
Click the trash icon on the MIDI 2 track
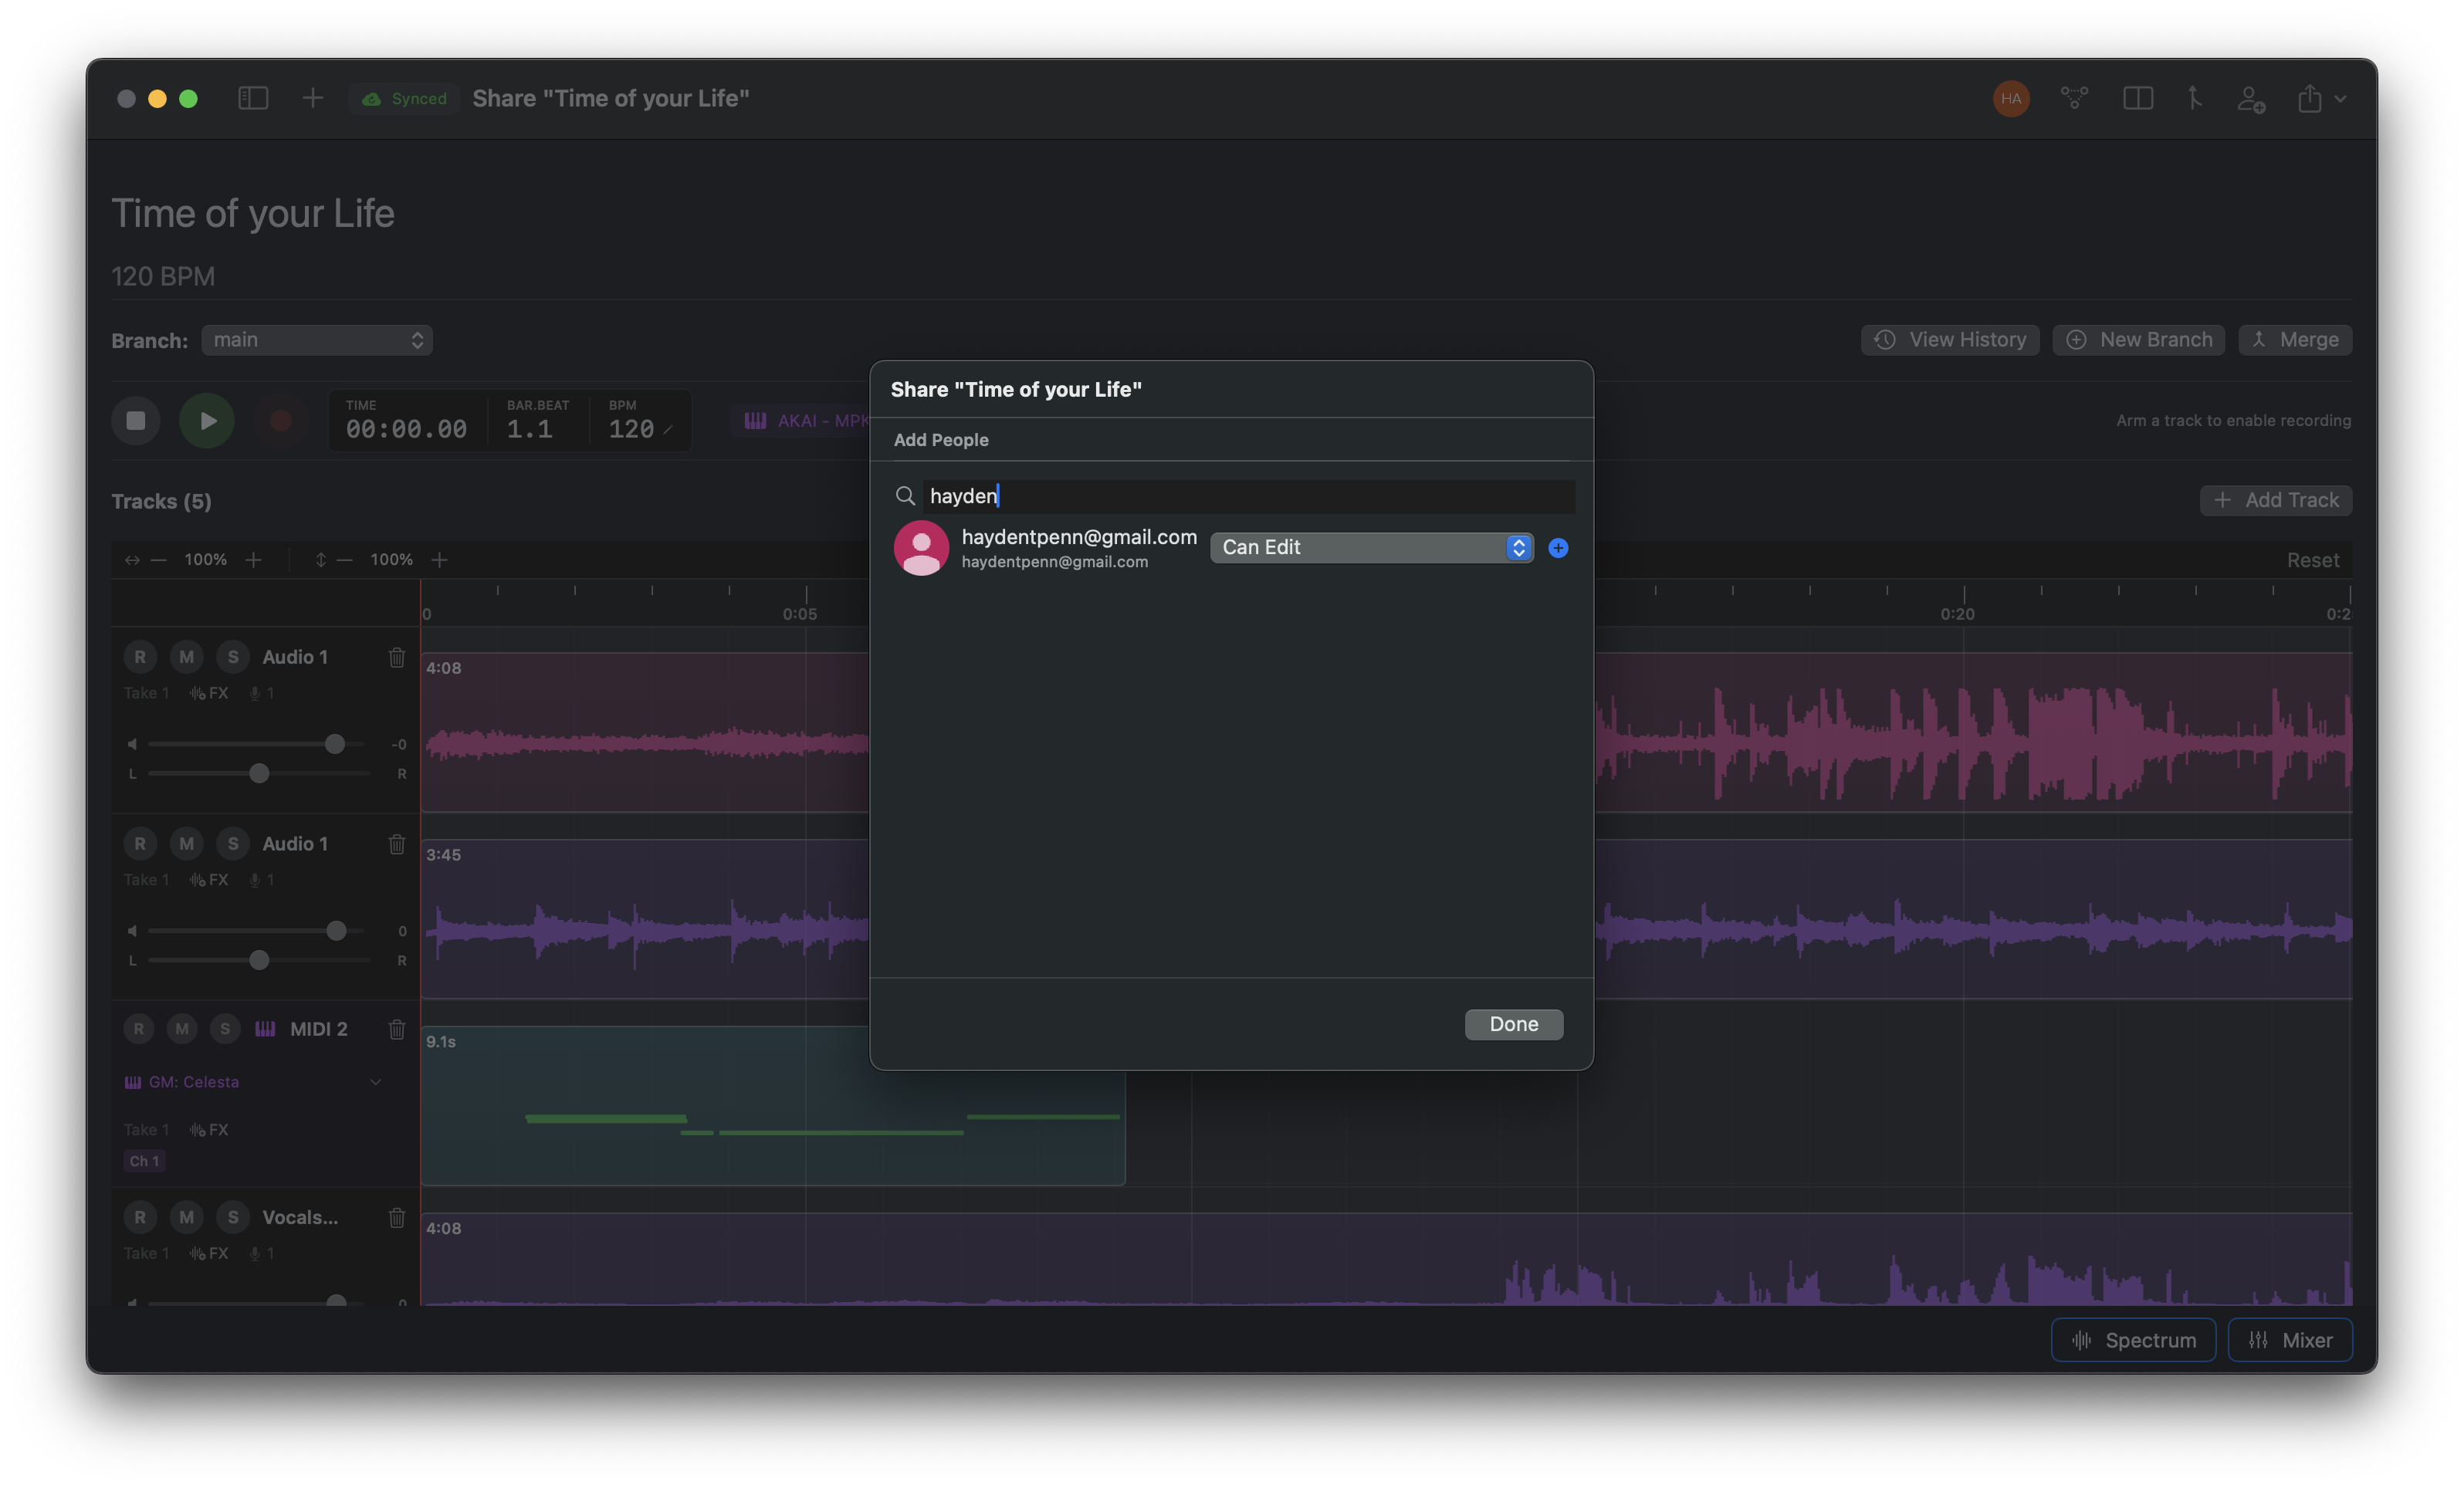397,1029
